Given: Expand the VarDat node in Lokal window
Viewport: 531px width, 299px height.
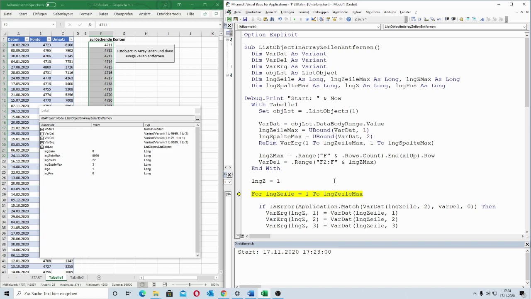Looking at the screenshot, I should click(42, 134).
